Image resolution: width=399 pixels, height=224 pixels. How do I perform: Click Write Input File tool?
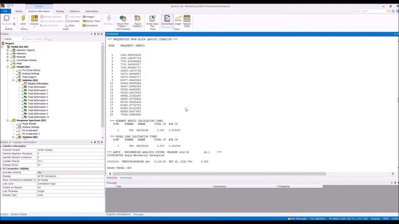point(152,21)
